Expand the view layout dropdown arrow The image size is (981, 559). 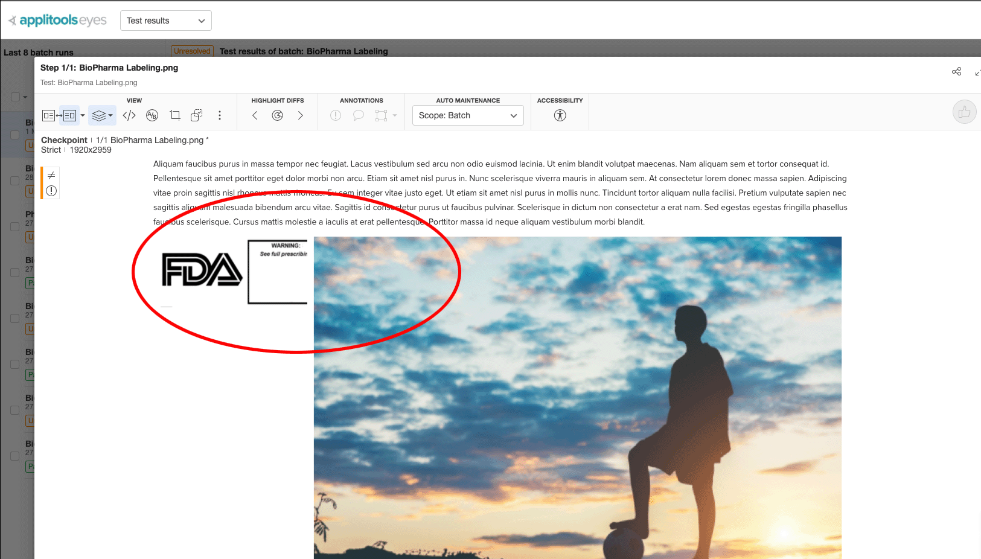click(x=83, y=115)
